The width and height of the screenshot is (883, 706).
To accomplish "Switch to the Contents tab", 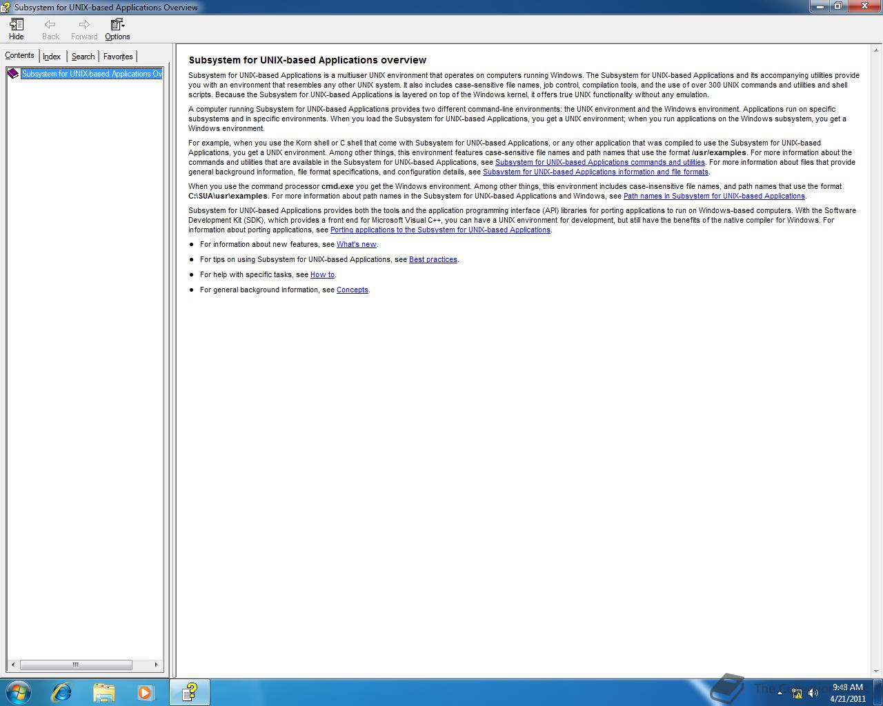I will click(19, 55).
